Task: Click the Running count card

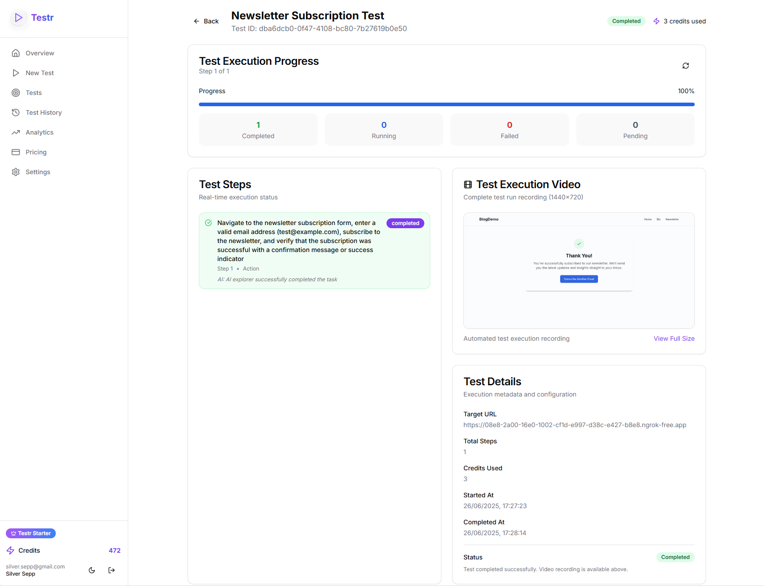Action: coord(384,130)
